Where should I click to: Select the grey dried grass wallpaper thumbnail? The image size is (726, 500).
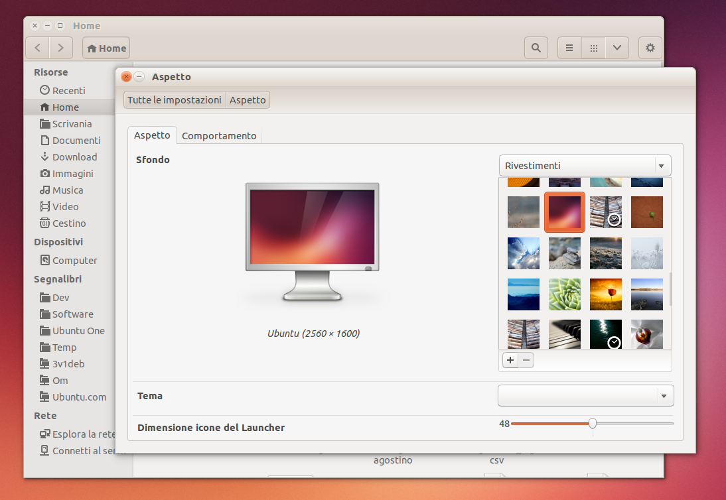[x=523, y=212]
